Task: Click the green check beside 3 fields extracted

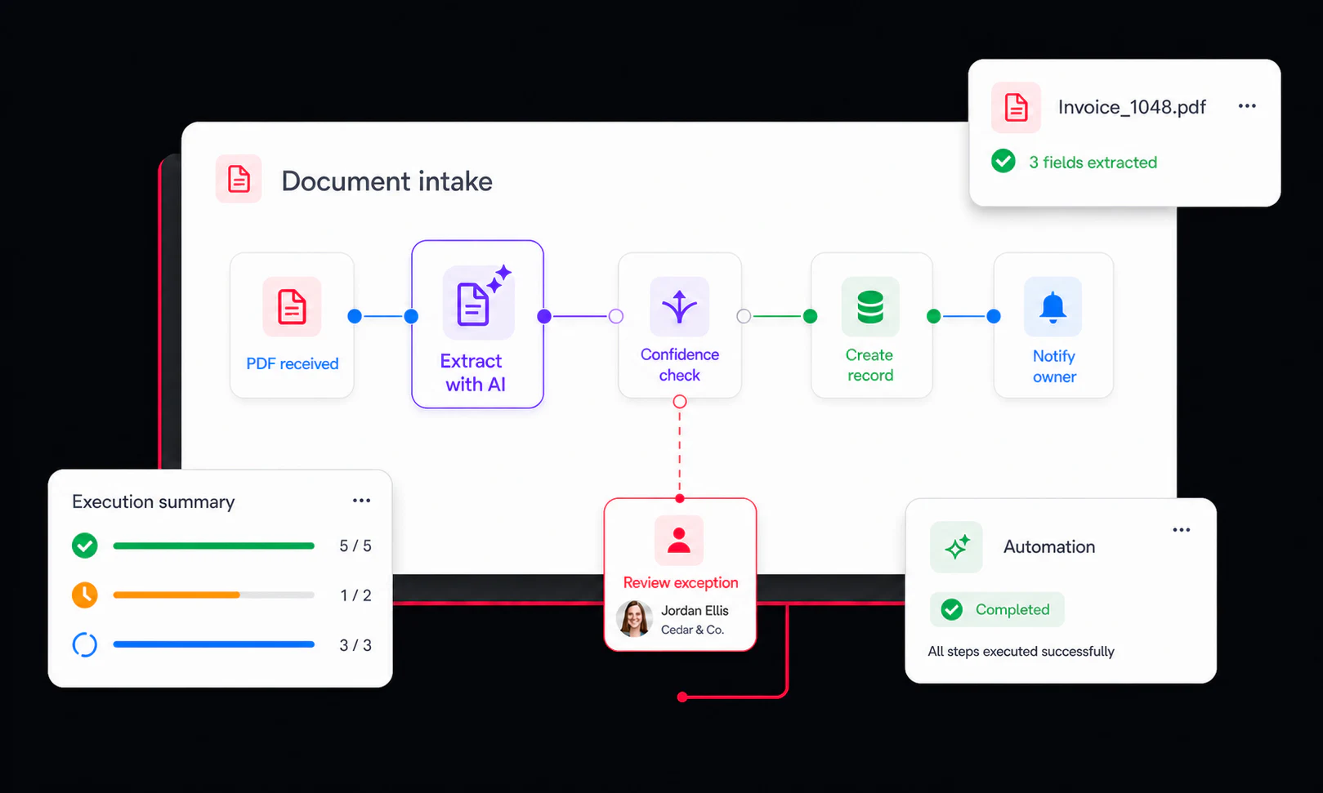Action: (1003, 161)
